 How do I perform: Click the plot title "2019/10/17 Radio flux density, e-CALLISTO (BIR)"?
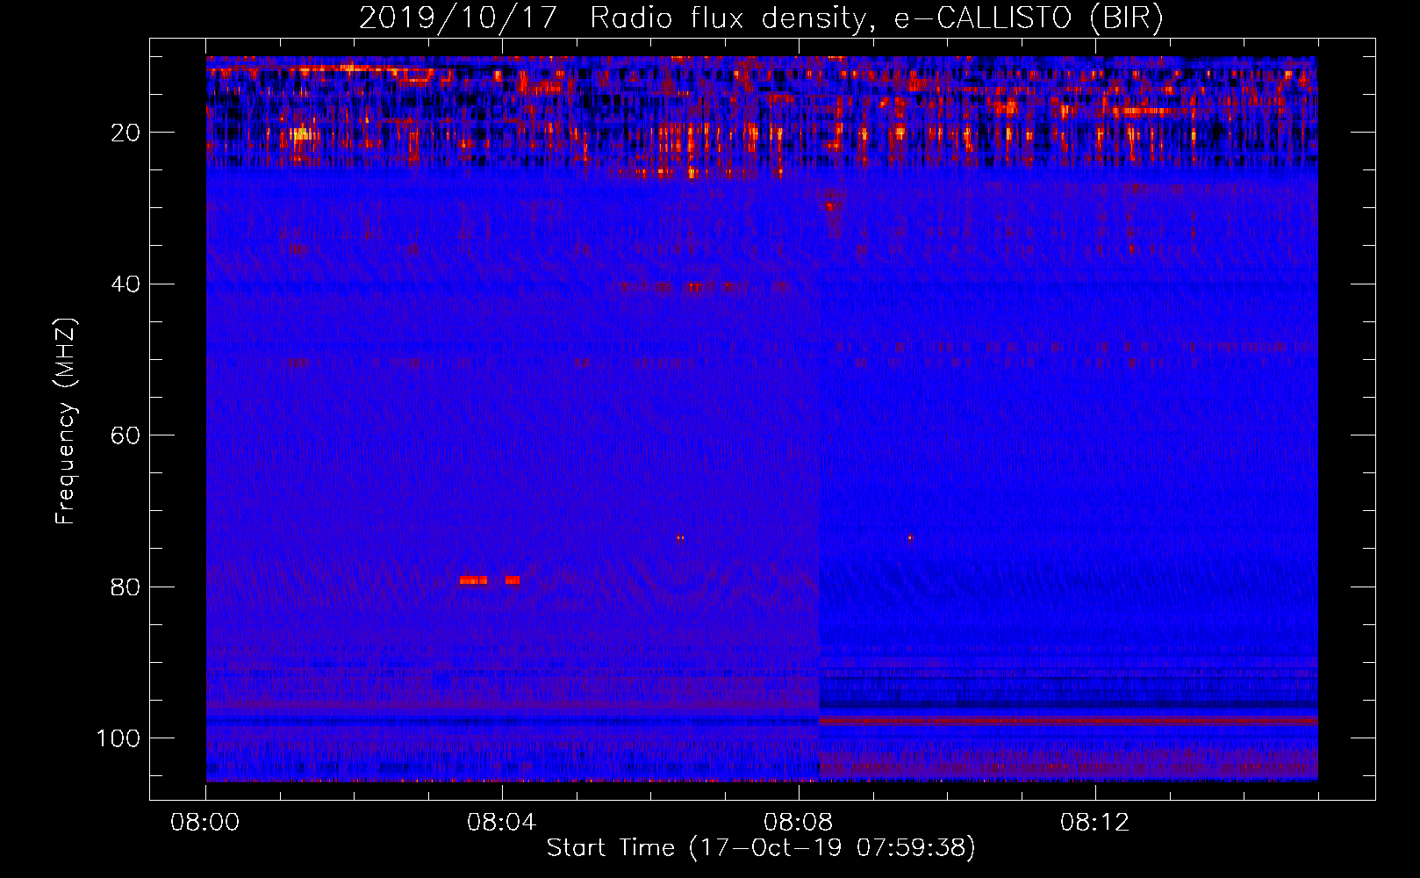[x=761, y=18]
